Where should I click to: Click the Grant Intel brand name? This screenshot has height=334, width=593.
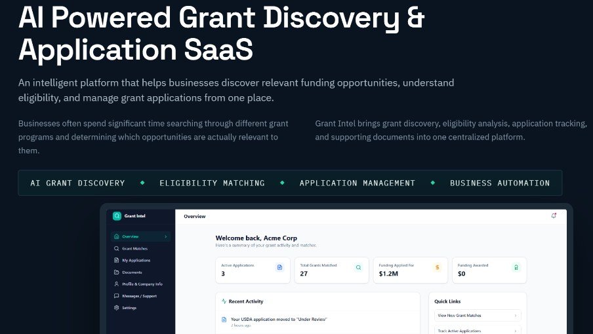(x=134, y=216)
